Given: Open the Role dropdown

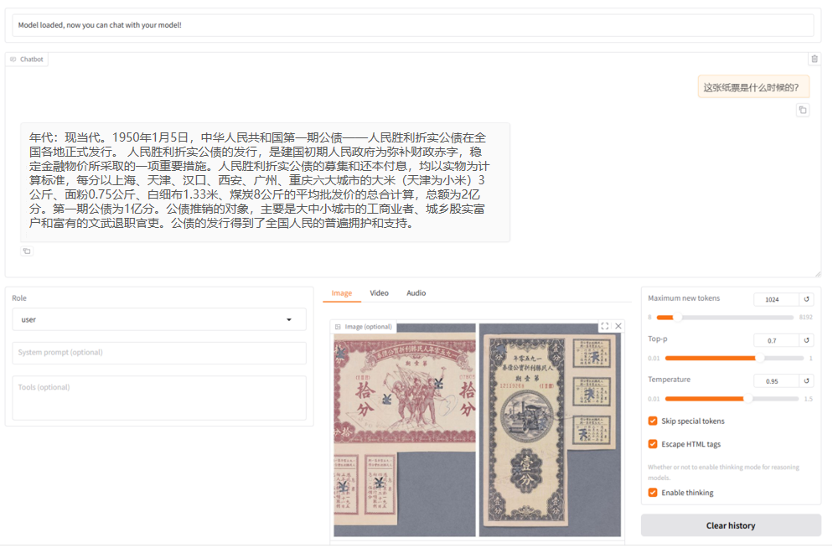Looking at the screenshot, I should tap(158, 319).
